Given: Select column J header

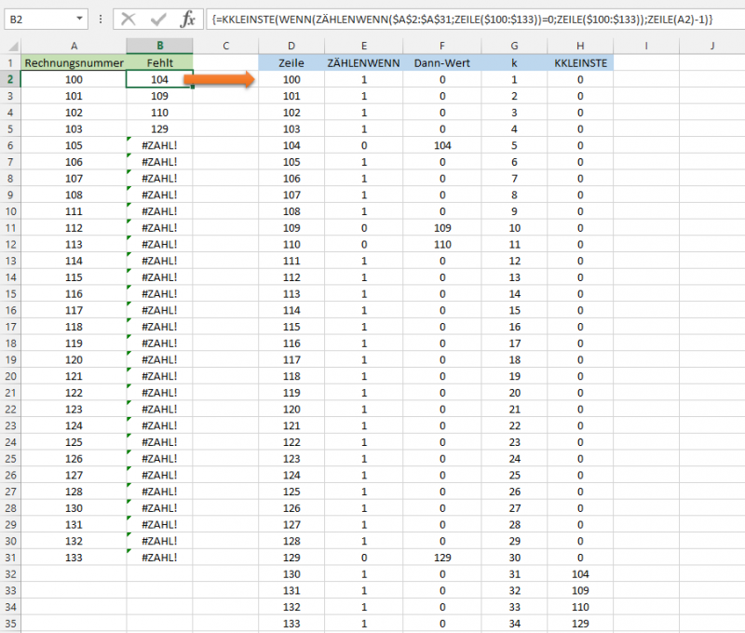Looking at the screenshot, I should (711, 46).
